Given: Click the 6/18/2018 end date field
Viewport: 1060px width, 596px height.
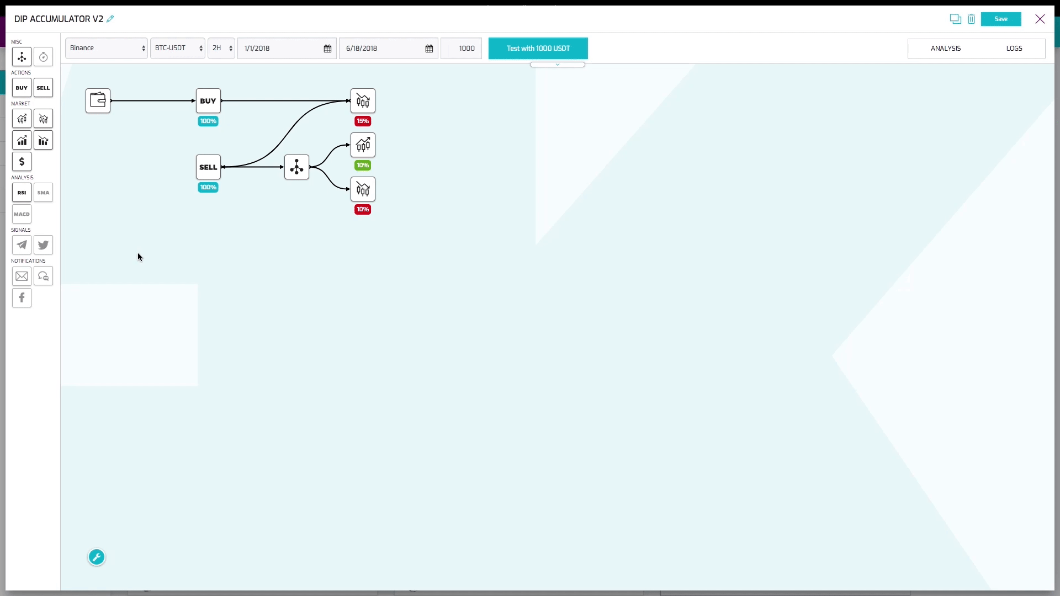Looking at the screenshot, I should [389, 49].
